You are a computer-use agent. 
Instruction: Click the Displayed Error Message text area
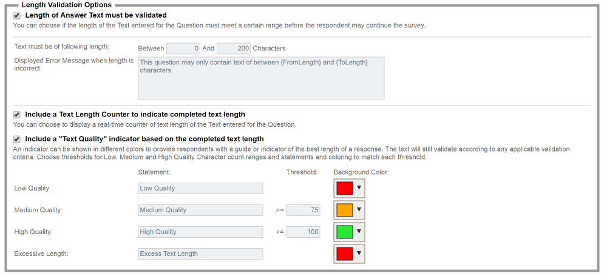(x=261, y=78)
